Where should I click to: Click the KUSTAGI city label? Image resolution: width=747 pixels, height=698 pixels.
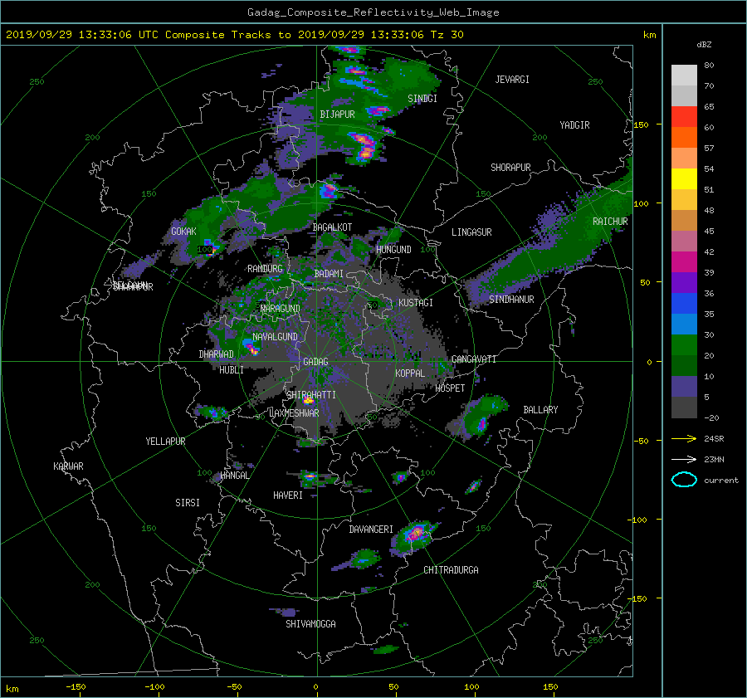coord(416,303)
